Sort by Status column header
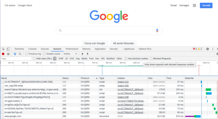The width and height of the screenshot is (218, 119). (x=71, y=78)
